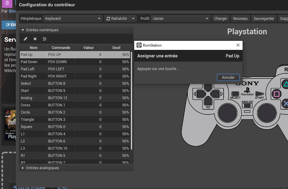Viewport: 288px width, 189px height.
Task: Select the Pad Up row
Action: [x=75, y=55]
